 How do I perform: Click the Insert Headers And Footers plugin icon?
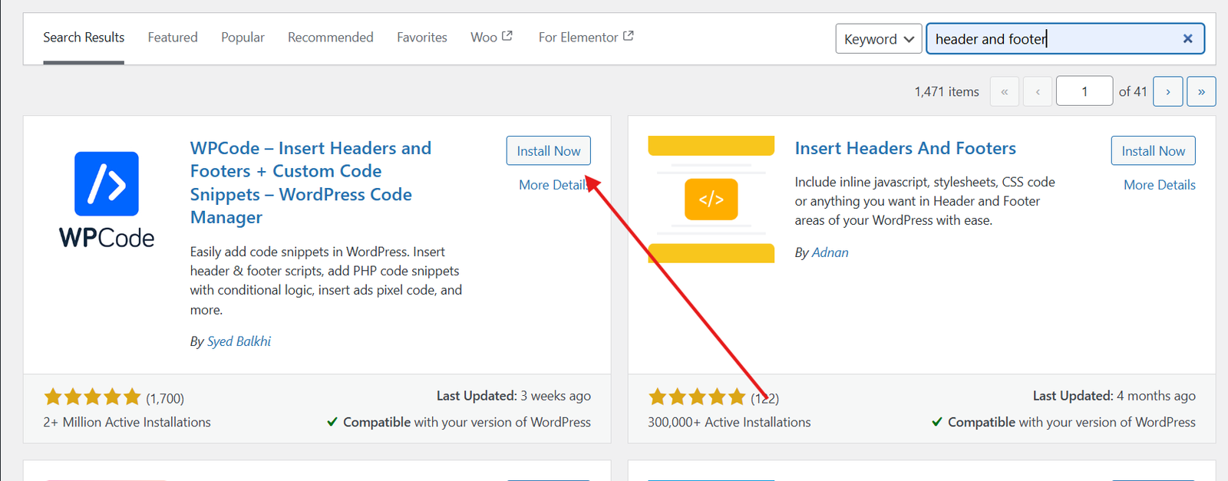711,199
